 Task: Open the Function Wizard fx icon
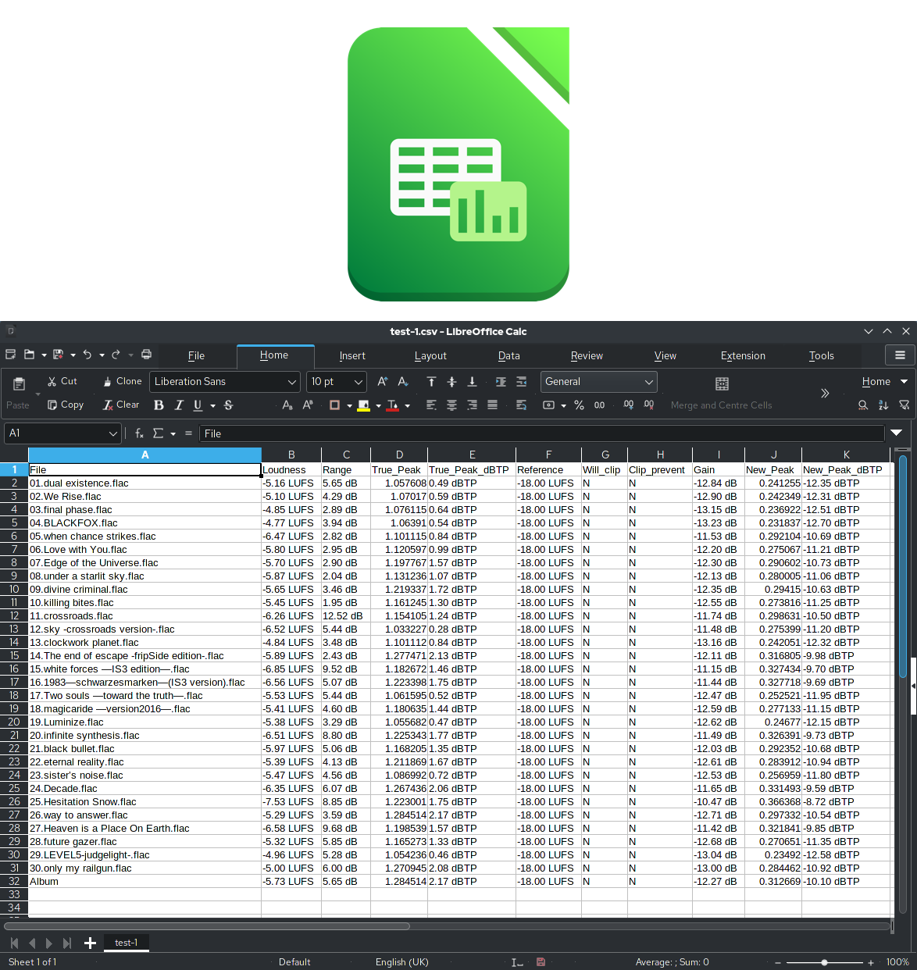click(x=139, y=433)
